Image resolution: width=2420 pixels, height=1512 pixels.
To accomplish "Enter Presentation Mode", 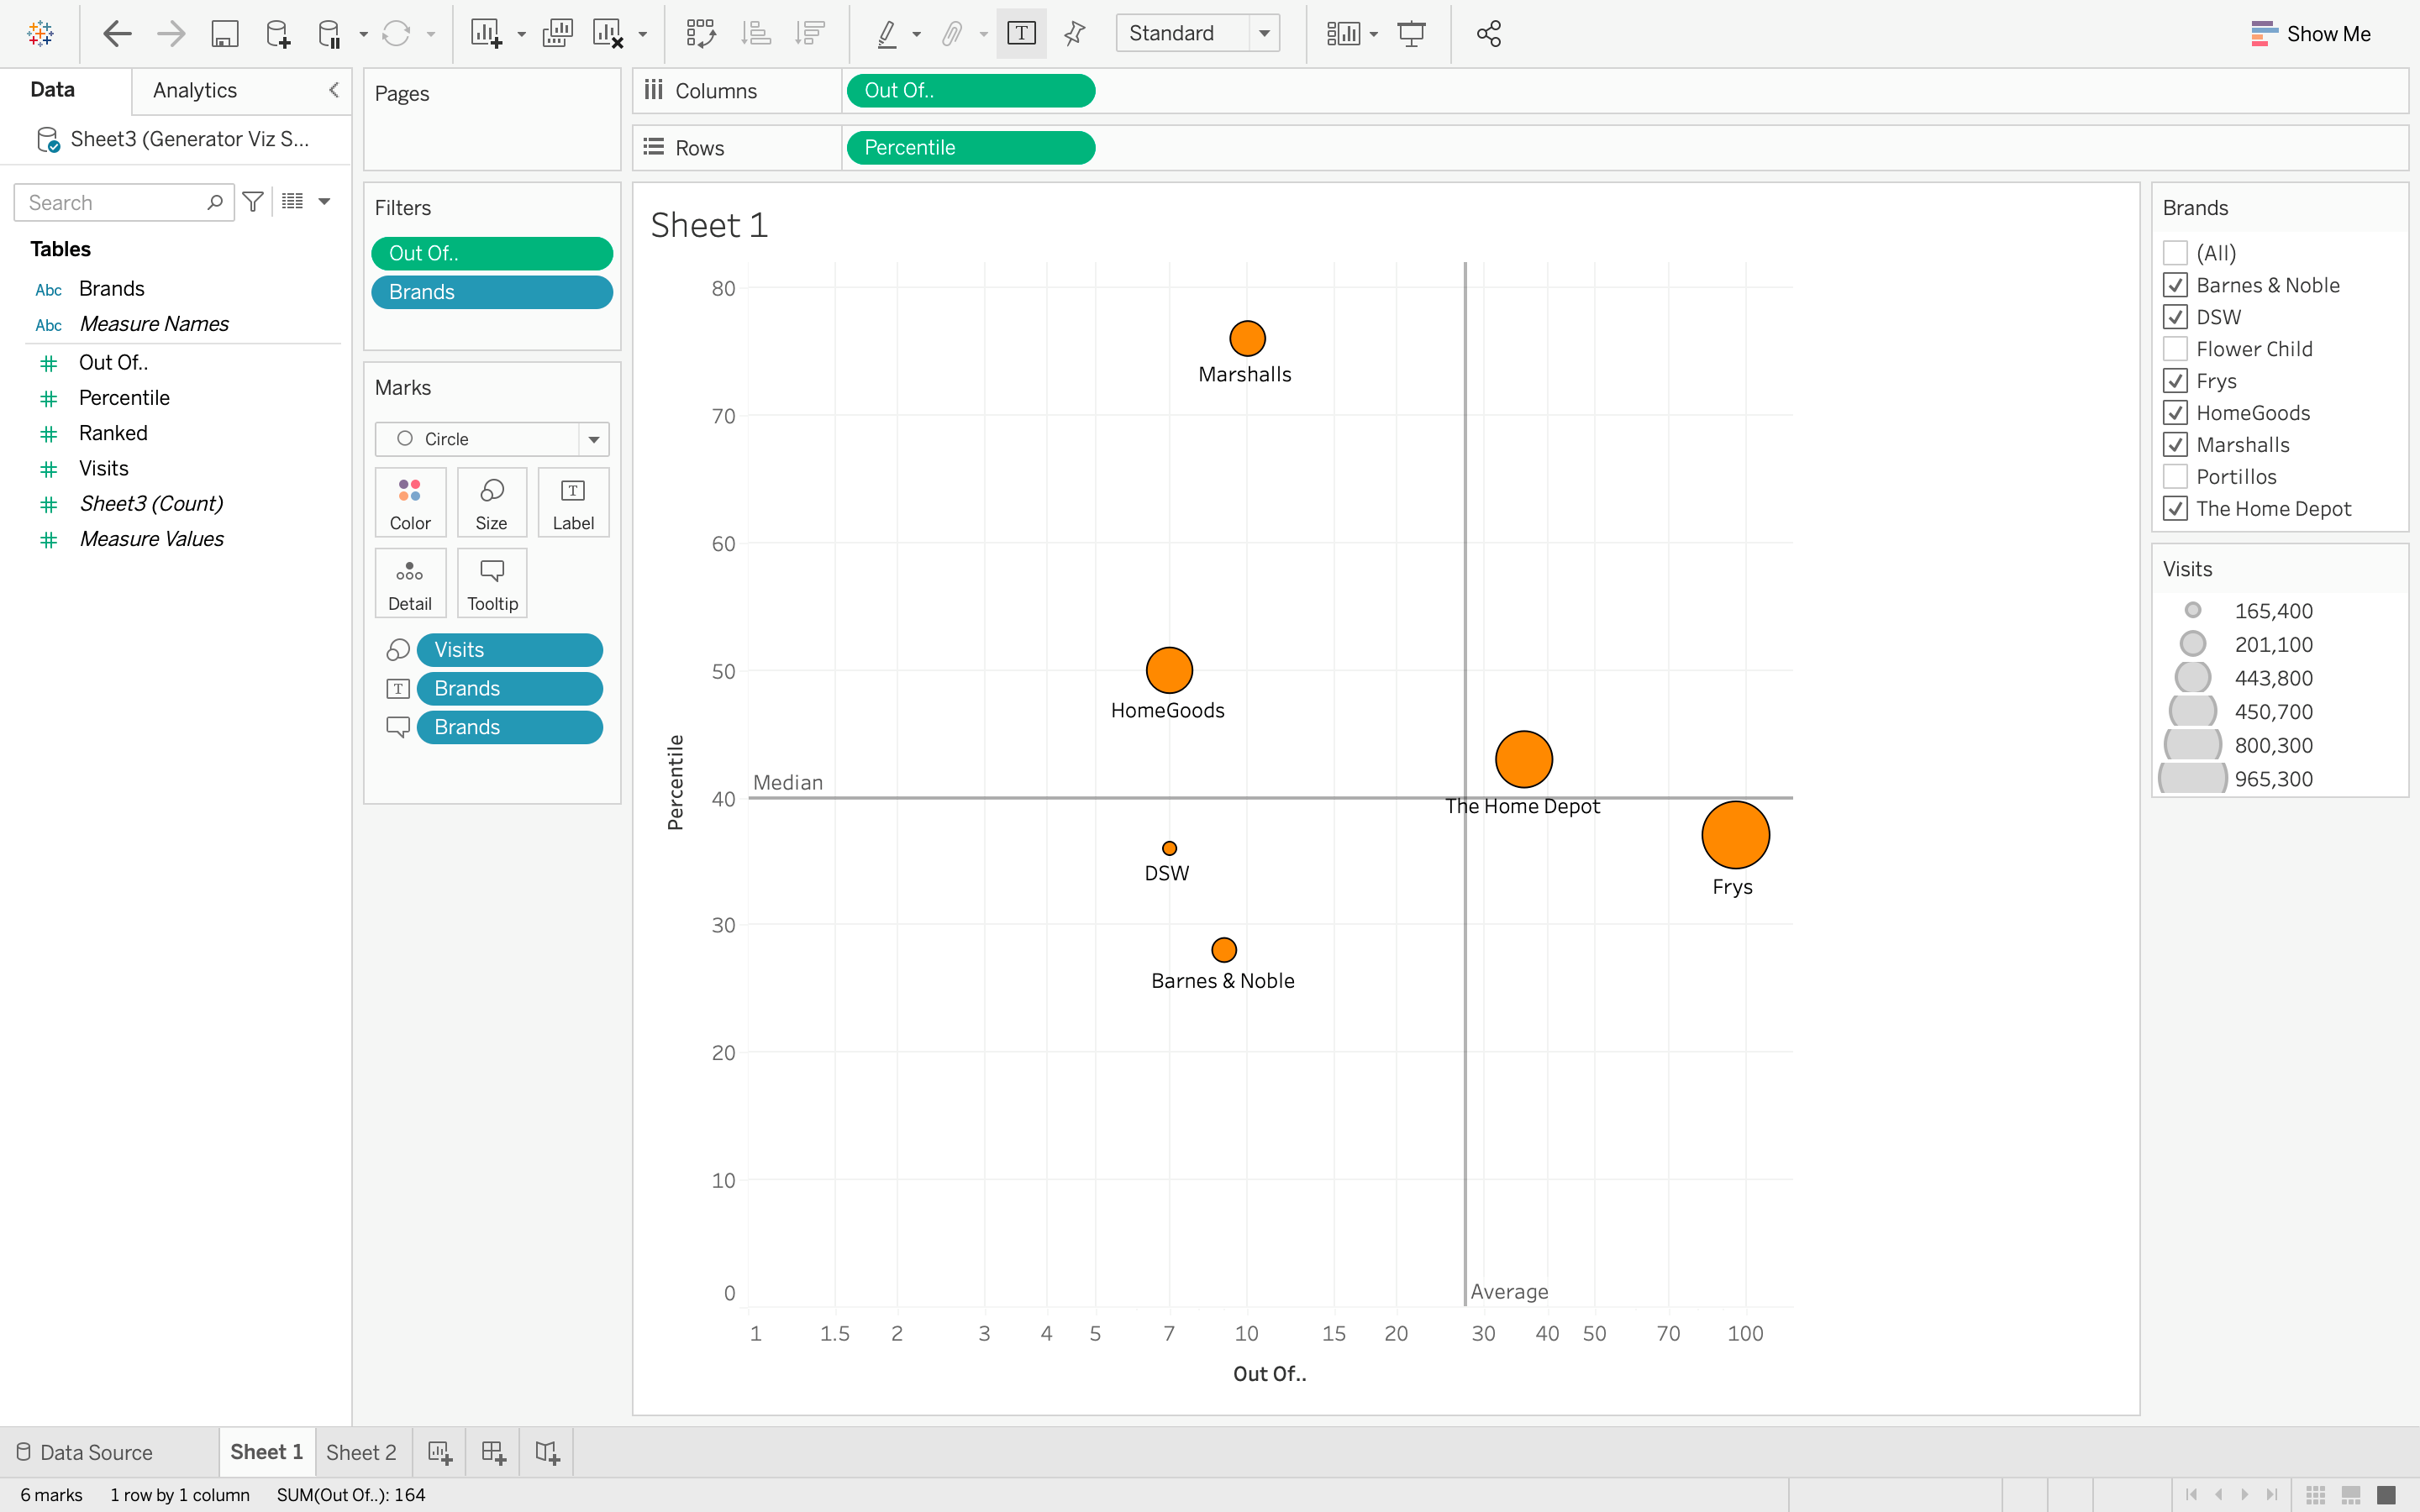I will tap(1413, 33).
